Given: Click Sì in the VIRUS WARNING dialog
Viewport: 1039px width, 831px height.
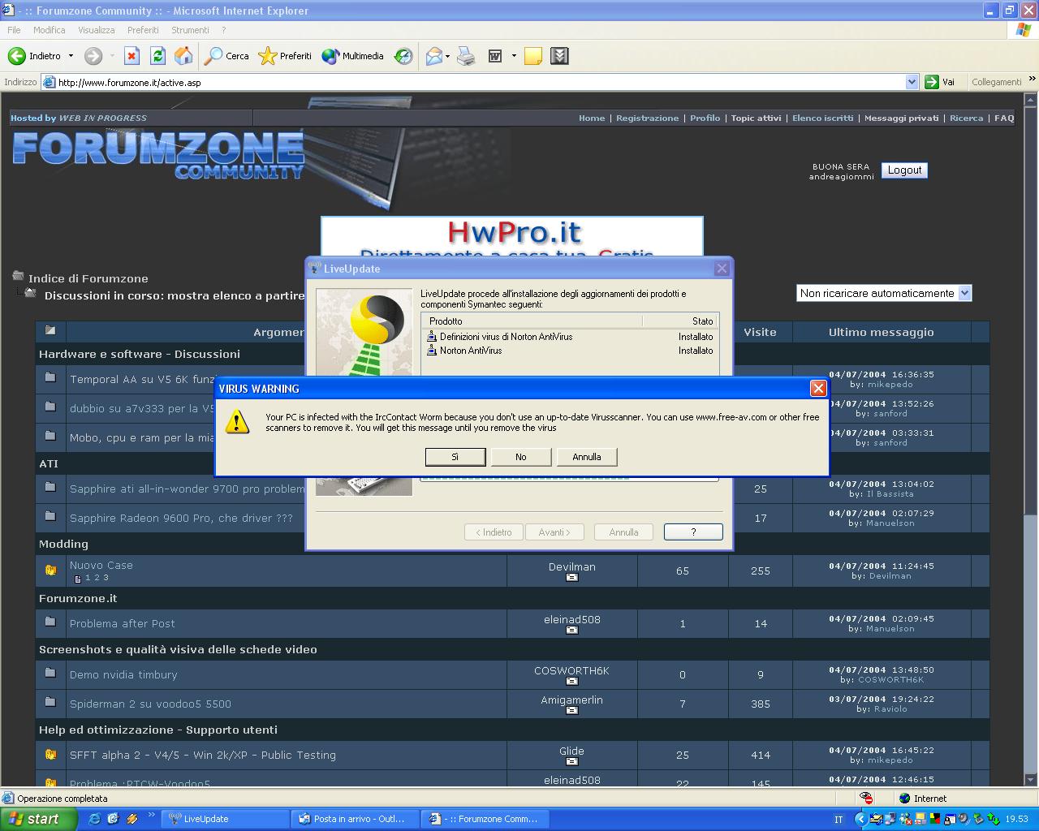Looking at the screenshot, I should coord(455,457).
